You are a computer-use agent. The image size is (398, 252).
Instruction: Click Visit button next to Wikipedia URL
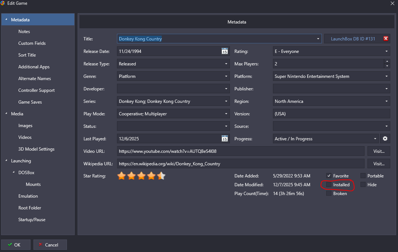[x=379, y=163]
